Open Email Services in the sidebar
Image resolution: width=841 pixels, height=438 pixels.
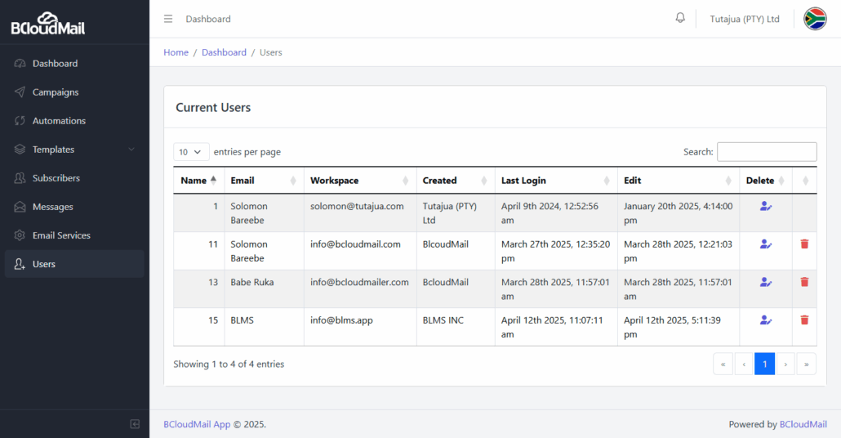[x=74, y=235]
